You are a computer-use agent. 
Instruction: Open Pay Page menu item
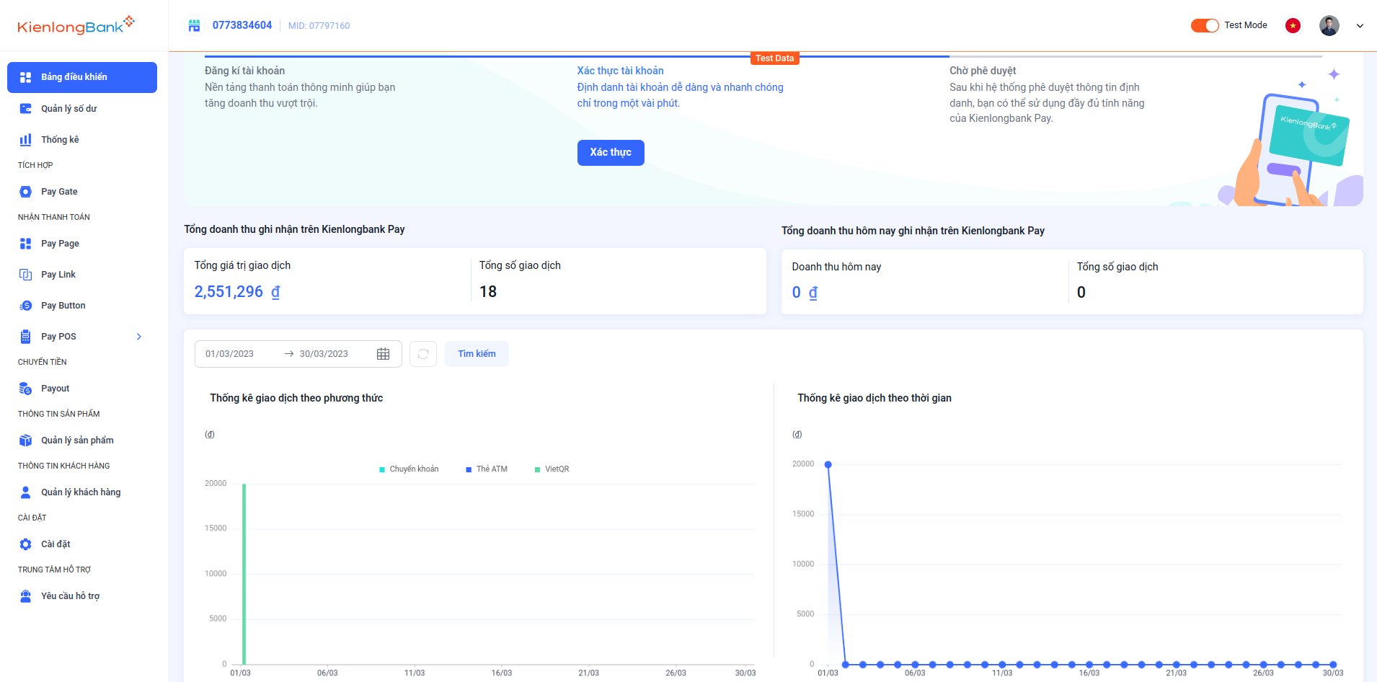tap(82, 244)
